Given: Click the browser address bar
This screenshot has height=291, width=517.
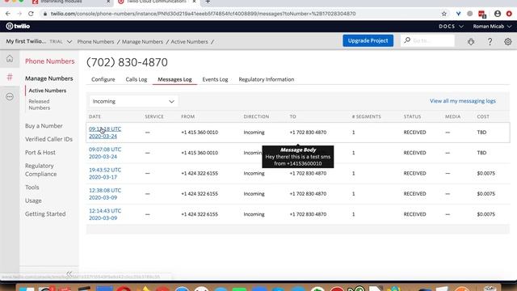Looking at the screenshot, I should point(203,14).
